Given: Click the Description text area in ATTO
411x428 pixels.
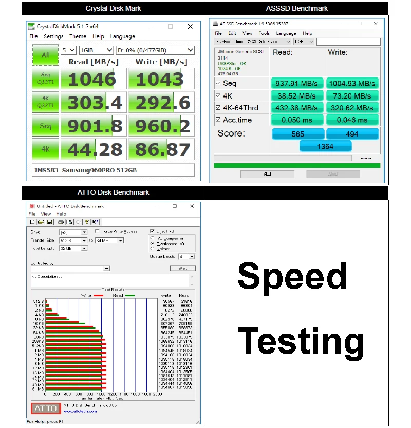Looking at the screenshot, I should tap(110, 280).
